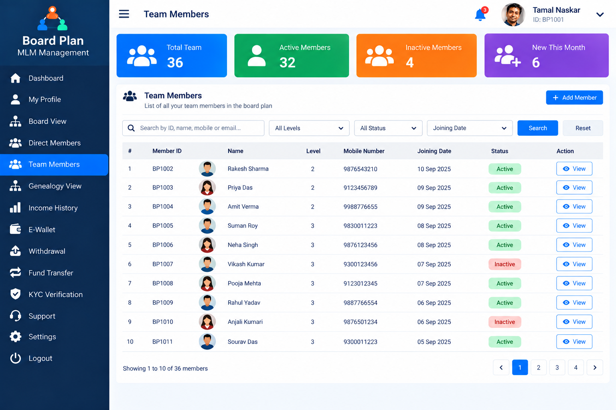The image size is (616, 410).
Task: Click the search magnifier icon
Action: click(x=131, y=128)
